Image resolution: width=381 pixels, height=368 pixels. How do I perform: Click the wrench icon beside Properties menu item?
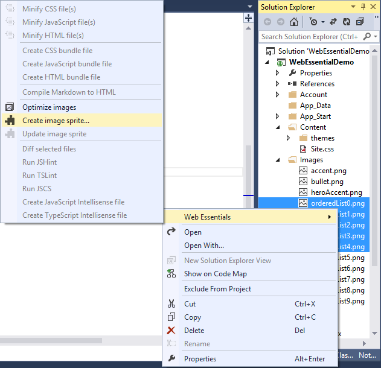171,358
